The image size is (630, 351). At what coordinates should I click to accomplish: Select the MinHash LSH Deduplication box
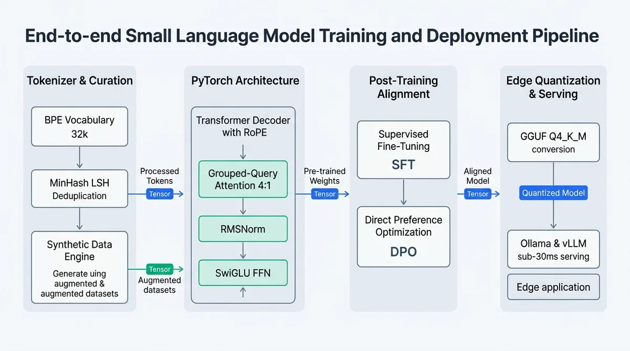80,189
